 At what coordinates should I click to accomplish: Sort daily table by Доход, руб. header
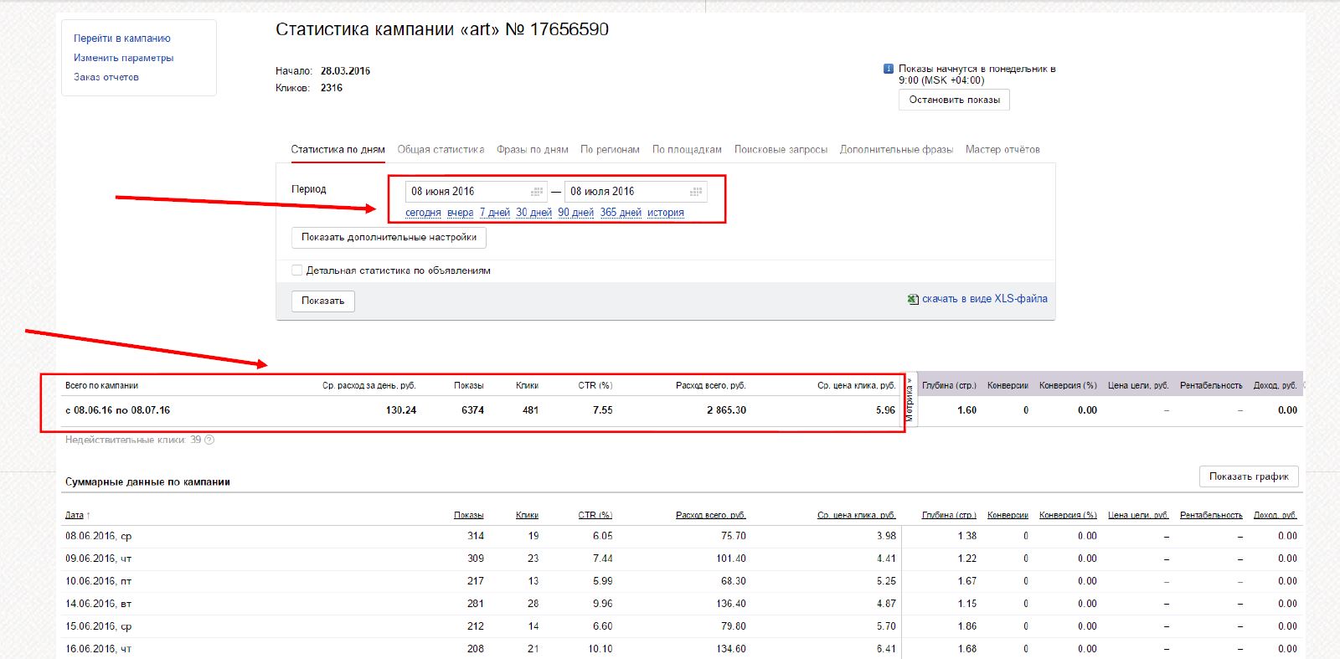[1276, 516]
